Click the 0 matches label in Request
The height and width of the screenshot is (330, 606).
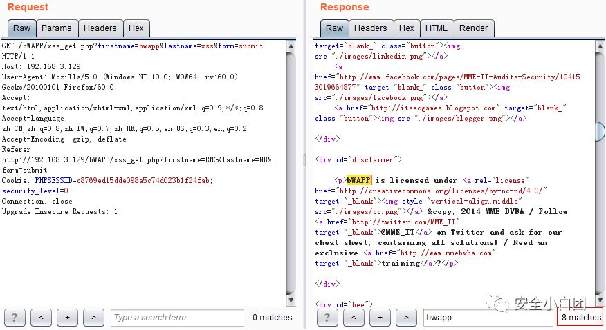[273, 318]
